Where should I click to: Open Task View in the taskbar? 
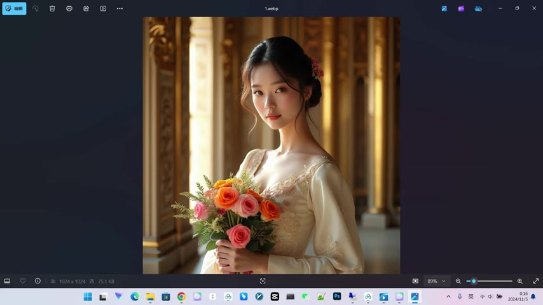tap(103, 297)
